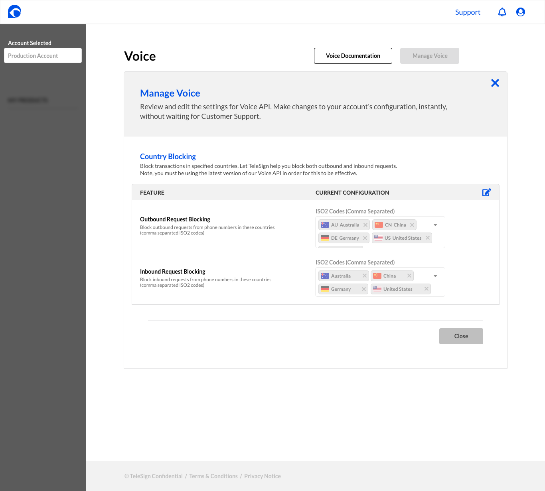
Task: Remove China from inbound blocking
Action: pyautogui.click(x=409, y=276)
